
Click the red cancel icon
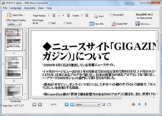tap(133, 104)
